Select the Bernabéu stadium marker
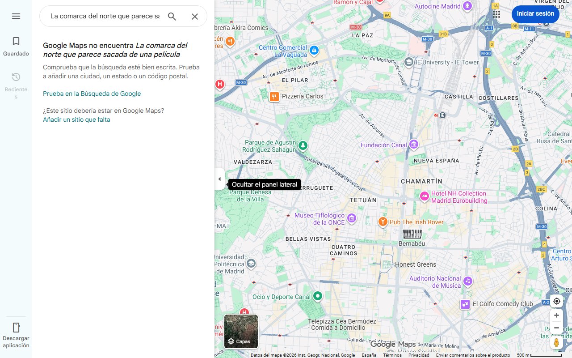The height and width of the screenshot is (358, 572). click(x=412, y=234)
